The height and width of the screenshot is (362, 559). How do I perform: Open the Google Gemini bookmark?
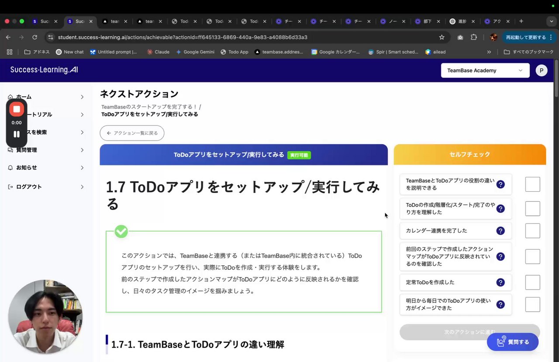click(x=195, y=52)
